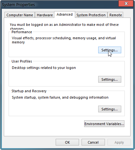Click the greyed-out Apply button
Screen dimensions: 135x150
click(x=119, y=142)
